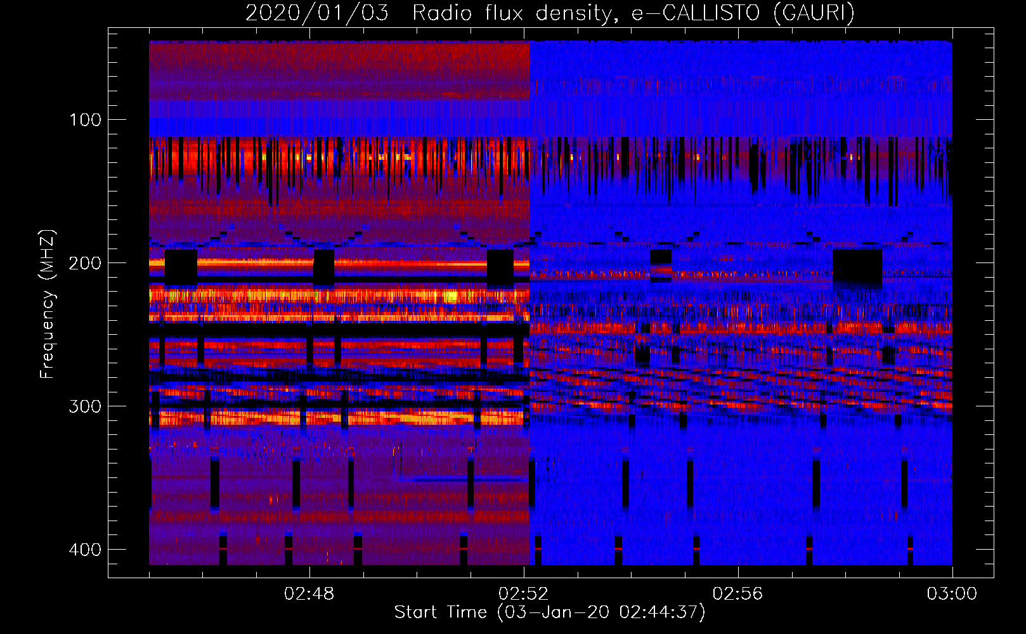Click the plot title mentioning e-CALLISTO (GAURI)

point(550,13)
